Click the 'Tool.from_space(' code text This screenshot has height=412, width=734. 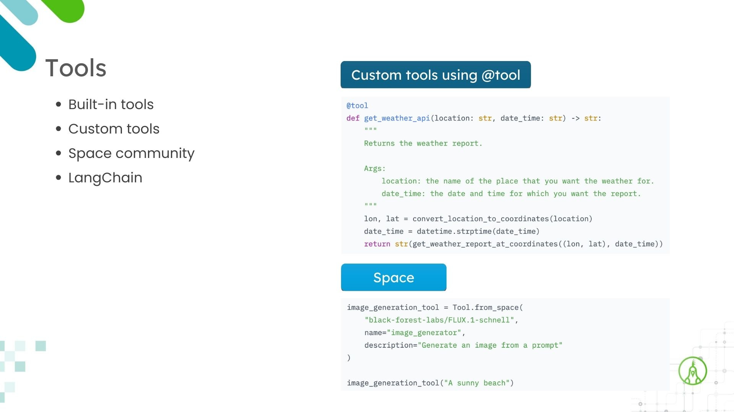pos(487,307)
